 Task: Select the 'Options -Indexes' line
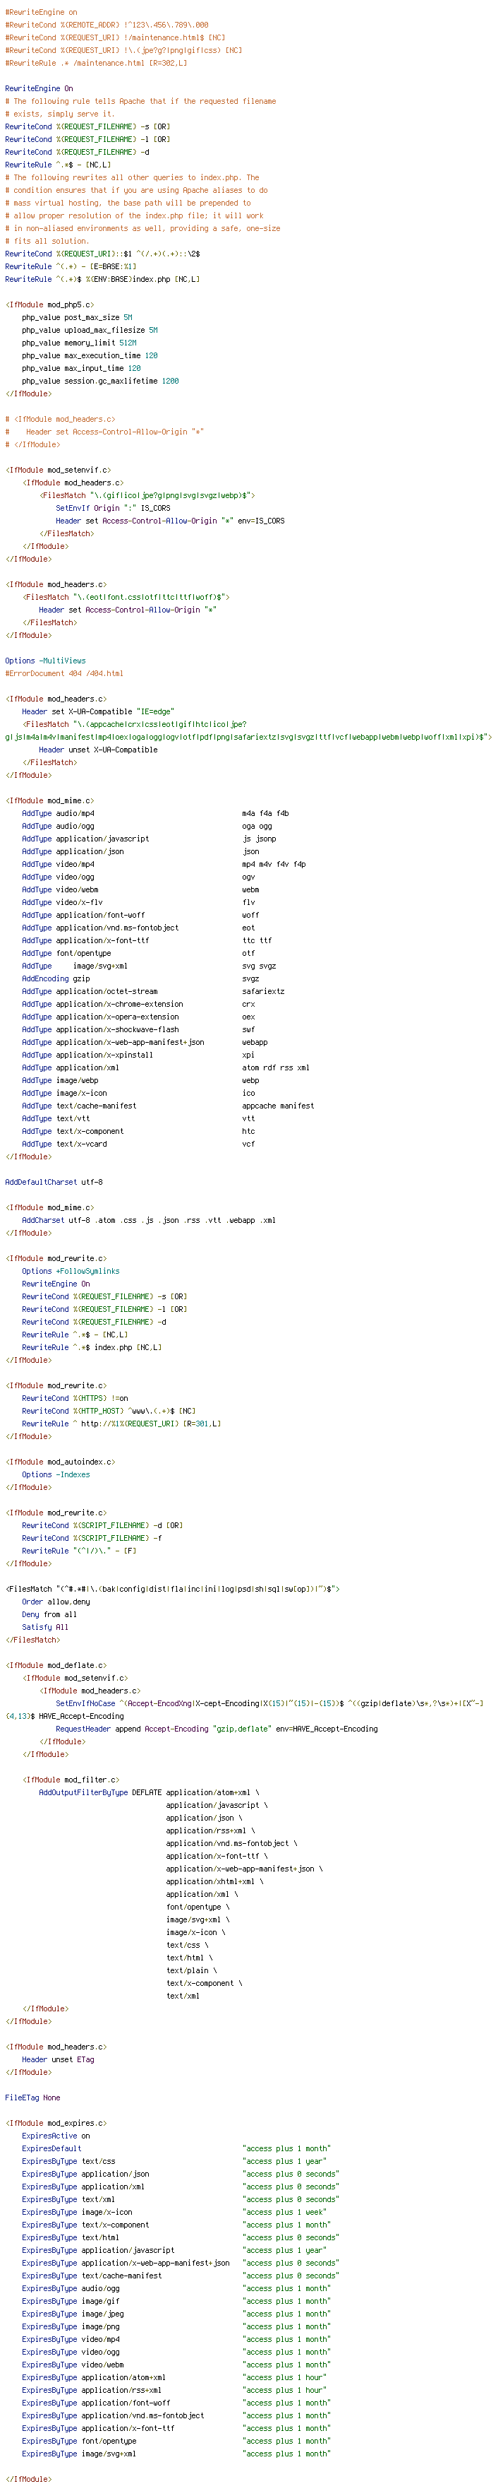(x=56, y=1474)
